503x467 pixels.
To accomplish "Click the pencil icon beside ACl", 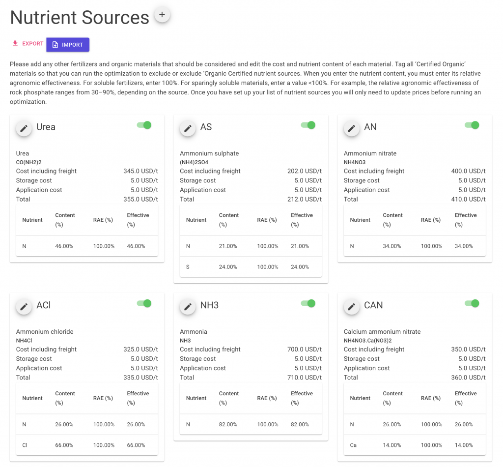I will (24, 307).
